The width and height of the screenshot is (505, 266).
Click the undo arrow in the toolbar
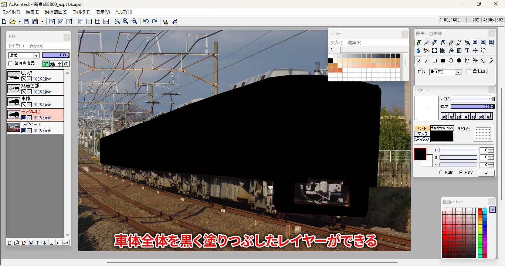(x=146, y=21)
